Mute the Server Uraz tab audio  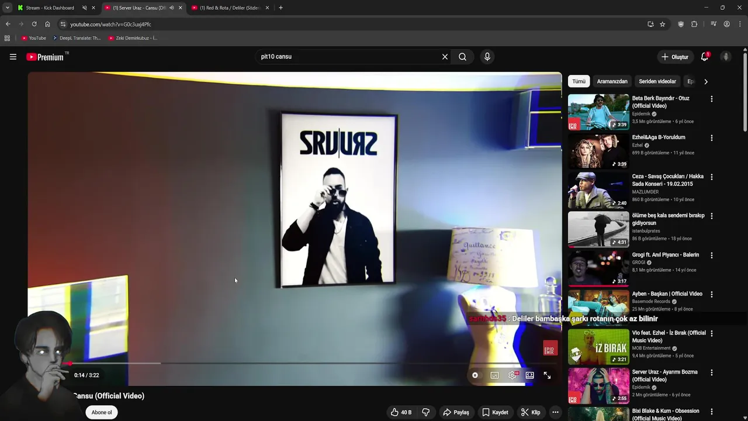171,8
